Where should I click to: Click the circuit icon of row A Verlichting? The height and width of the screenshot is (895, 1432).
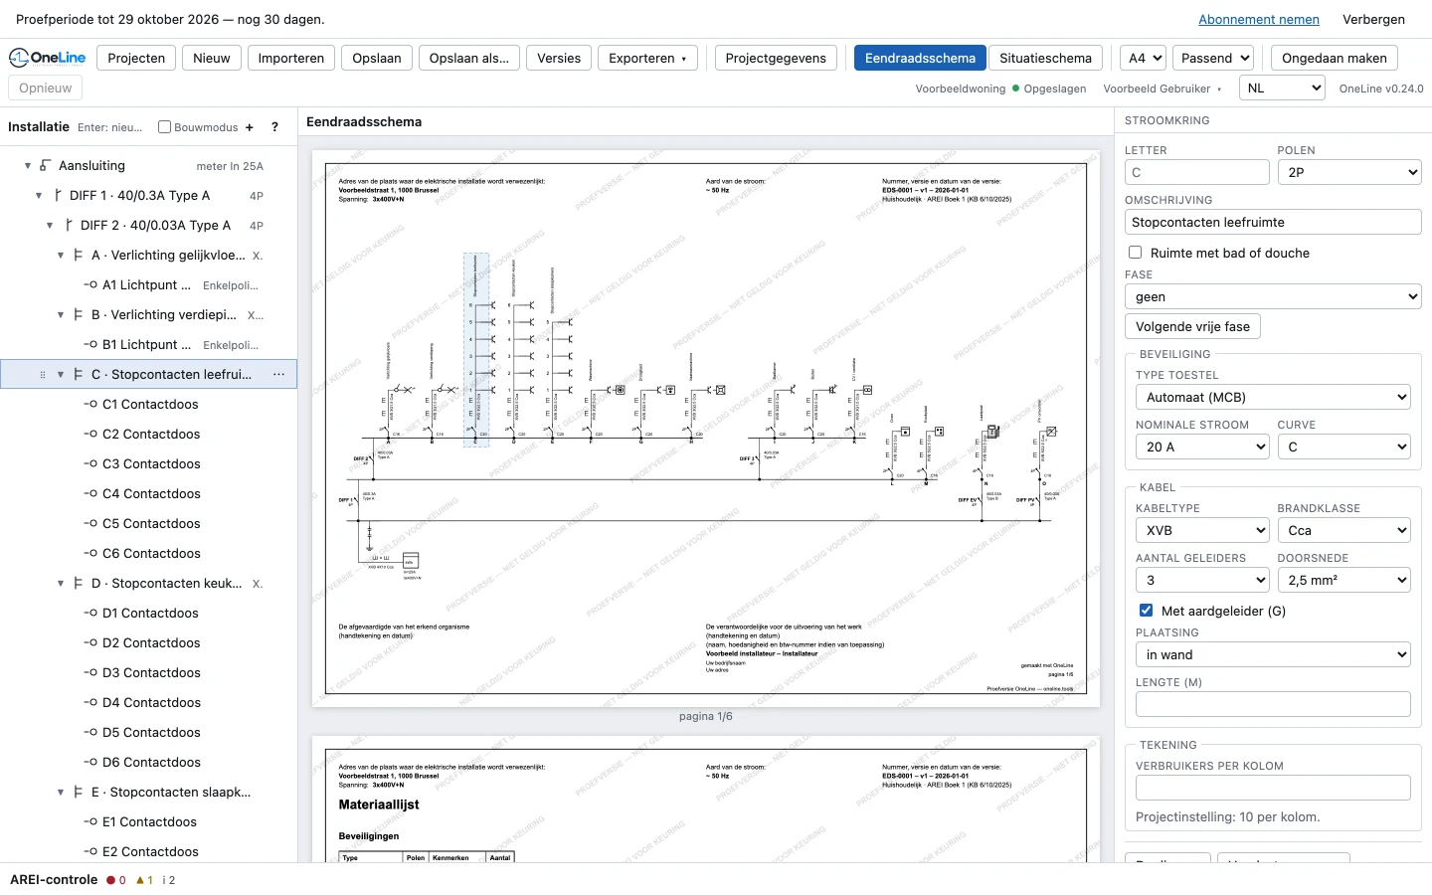point(79,256)
